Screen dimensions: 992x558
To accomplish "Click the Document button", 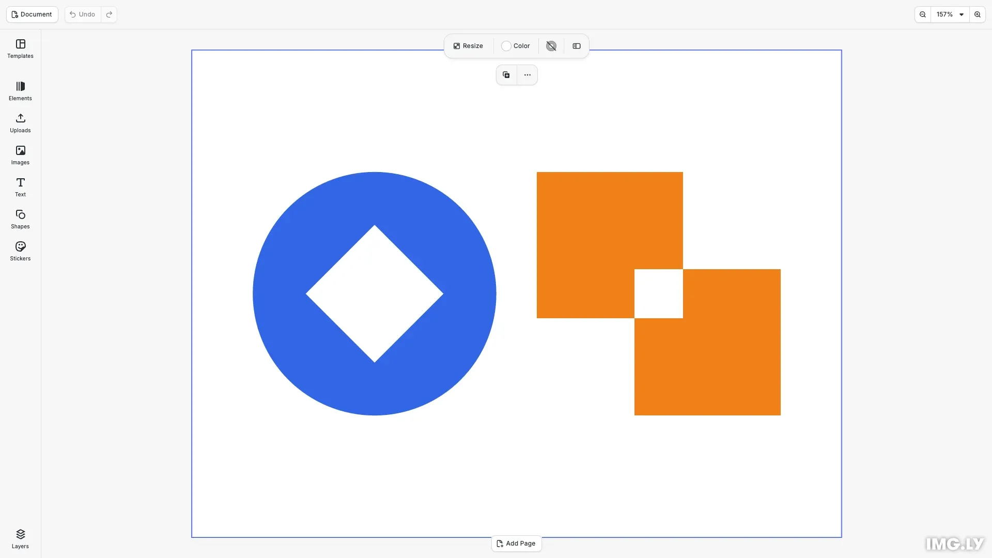I will 32,14.
